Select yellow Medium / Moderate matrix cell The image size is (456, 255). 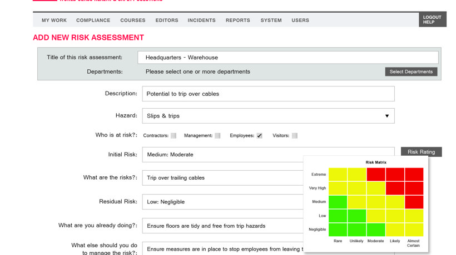(376, 202)
